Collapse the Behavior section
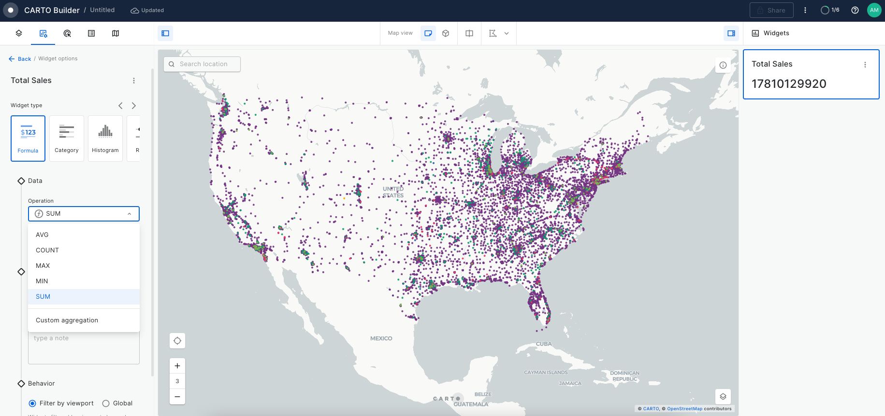Image resolution: width=885 pixels, height=416 pixels. pos(21,384)
